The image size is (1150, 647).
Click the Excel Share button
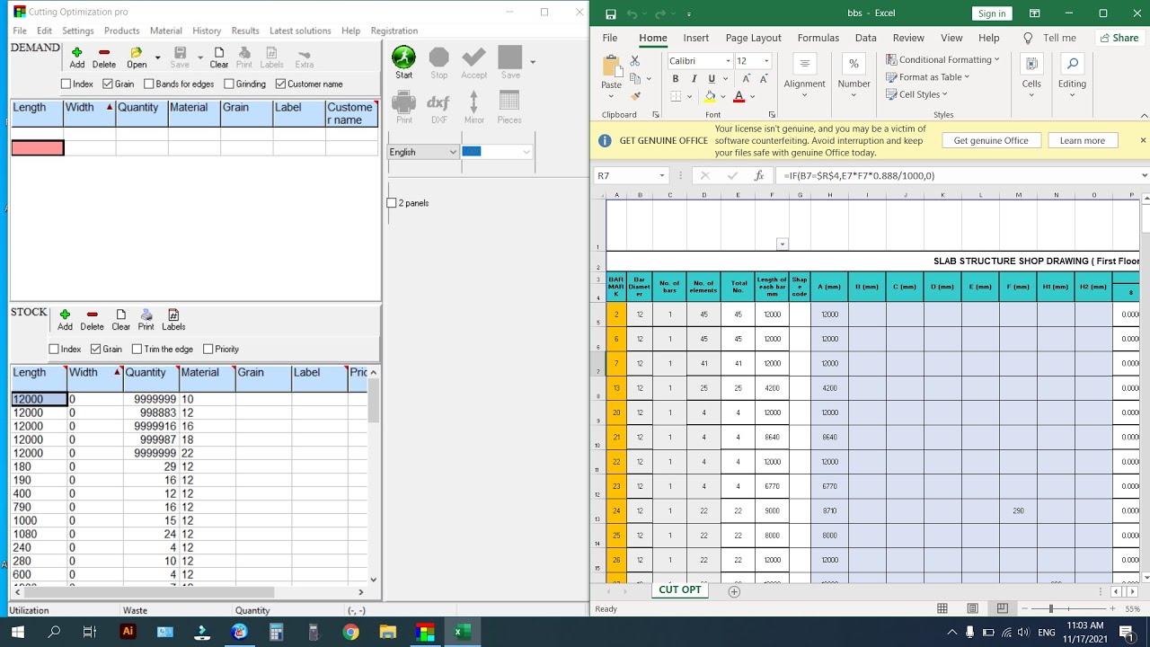1118,38
